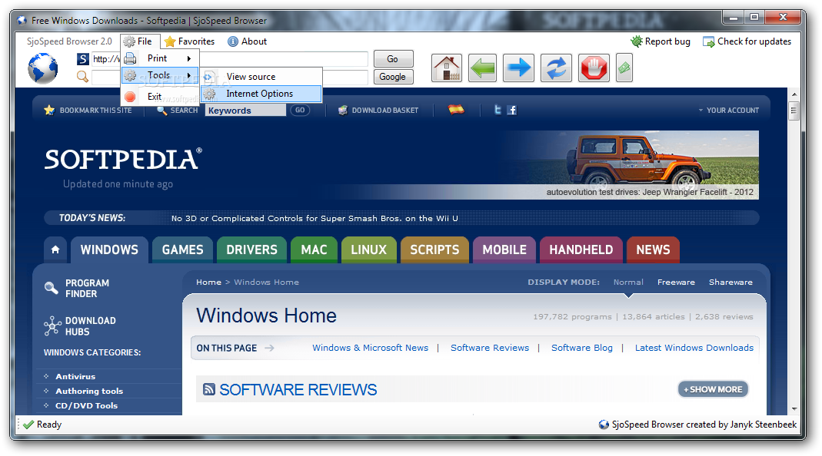Click the Download Basket icon
Image resolution: width=822 pixels, height=456 pixels.
click(x=343, y=110)
